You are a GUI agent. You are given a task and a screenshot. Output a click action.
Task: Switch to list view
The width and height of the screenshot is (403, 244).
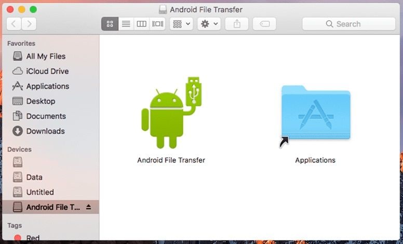126,24
